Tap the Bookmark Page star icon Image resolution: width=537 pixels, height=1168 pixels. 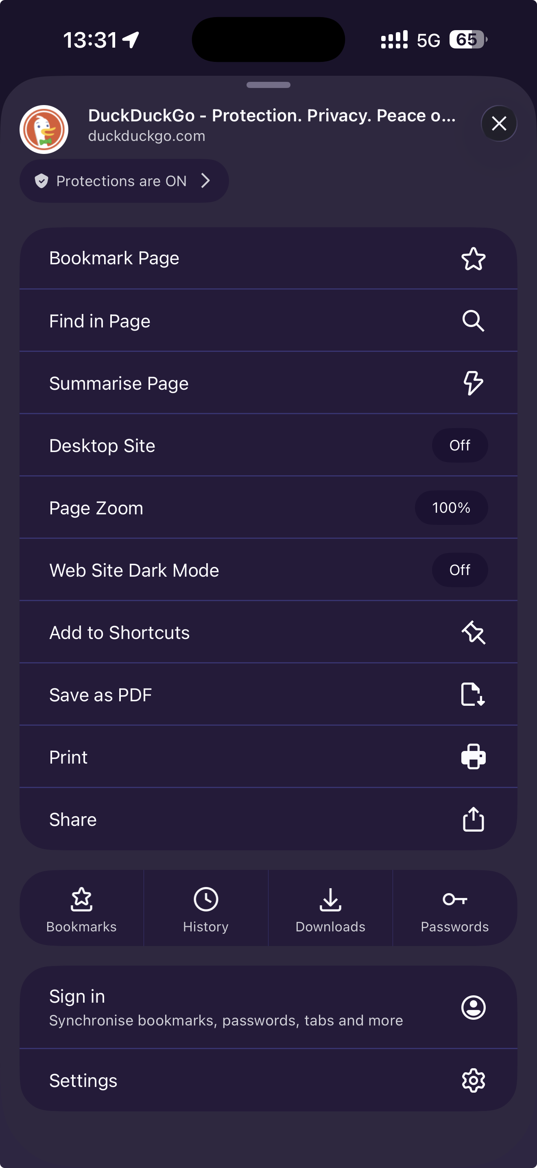pos(473,259)
